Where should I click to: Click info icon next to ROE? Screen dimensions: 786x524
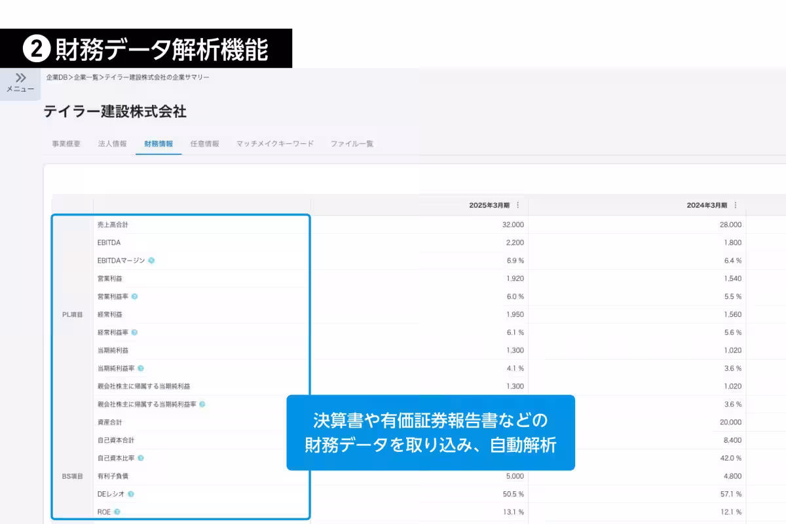pyautogui.click(x=117, y=512)
